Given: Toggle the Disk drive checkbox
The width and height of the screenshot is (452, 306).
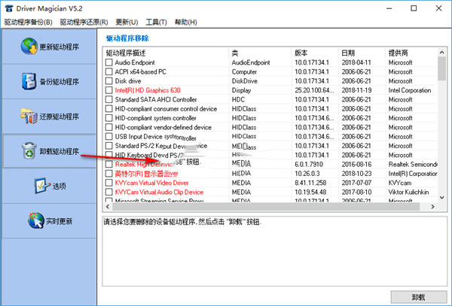Looking at the screenshot, I should [x=109, y=82].
